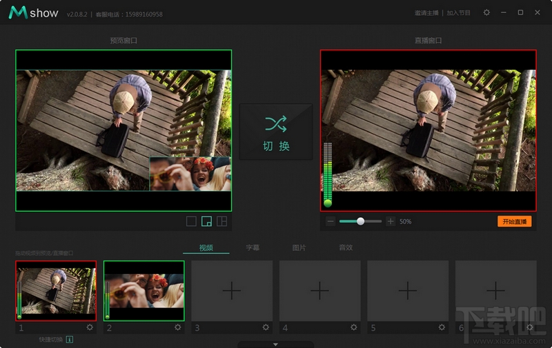Screen dimensions: 552x348
Task: Add a video source to slot 4
Action: coord(319,291)
